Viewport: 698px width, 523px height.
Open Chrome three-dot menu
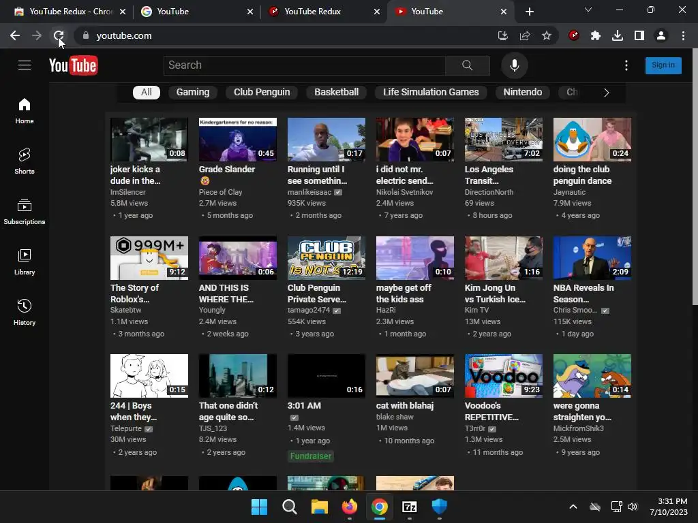click(683, 35)
